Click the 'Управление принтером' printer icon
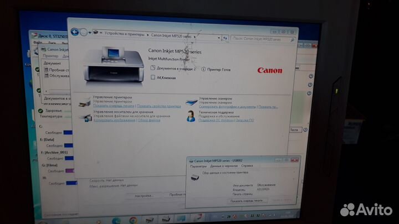The height and width of the screenshot is (224, 399). (x=84, y=102)
